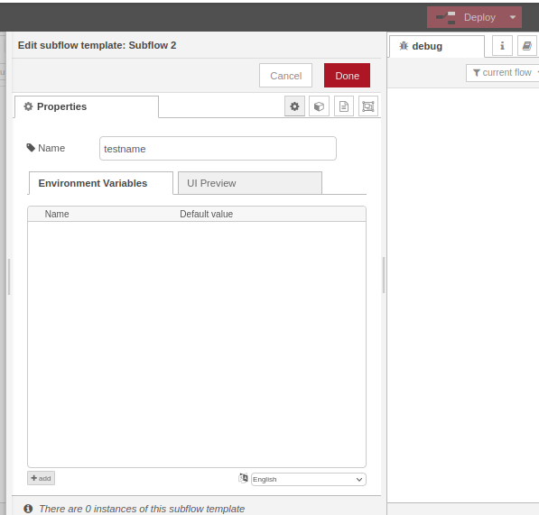Click the Edit subflow template: Subflow 2 title
Image resolution: width=539 pixels, height=515 pixels.
tap(97, 45)
